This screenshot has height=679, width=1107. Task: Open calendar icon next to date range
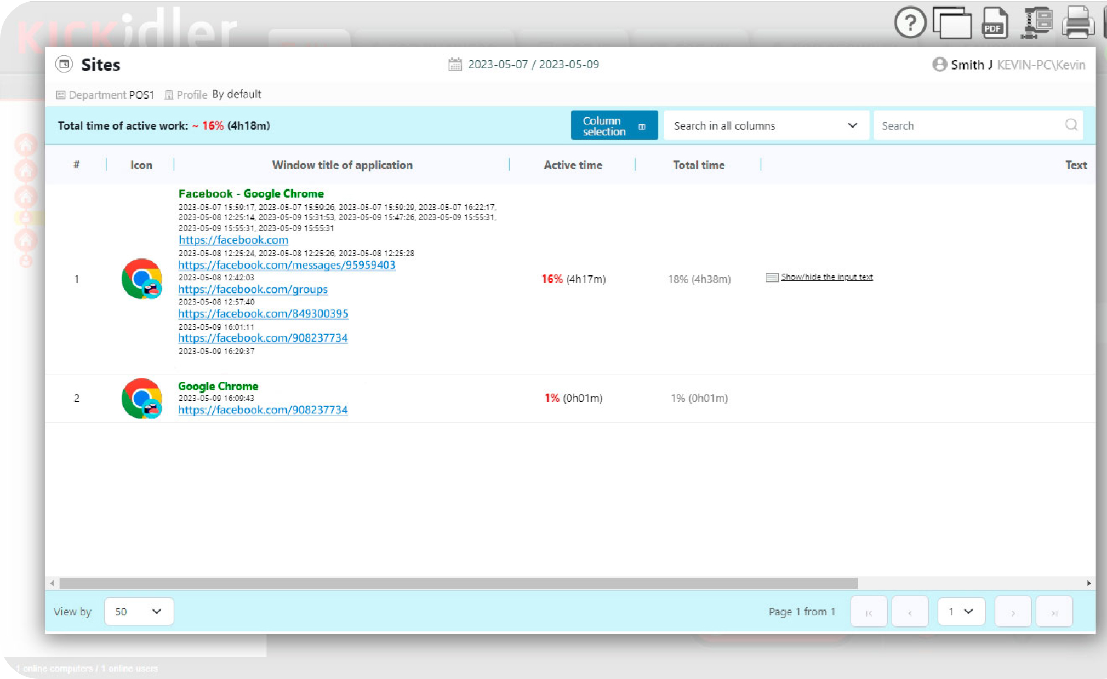click(x=455, y=65)
